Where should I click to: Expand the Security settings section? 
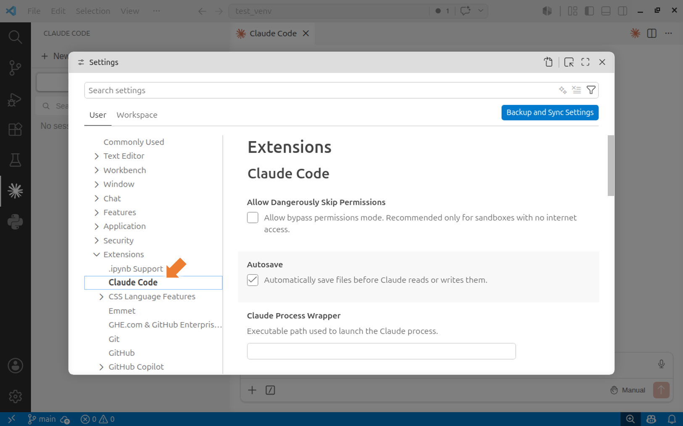pos(97,240)
